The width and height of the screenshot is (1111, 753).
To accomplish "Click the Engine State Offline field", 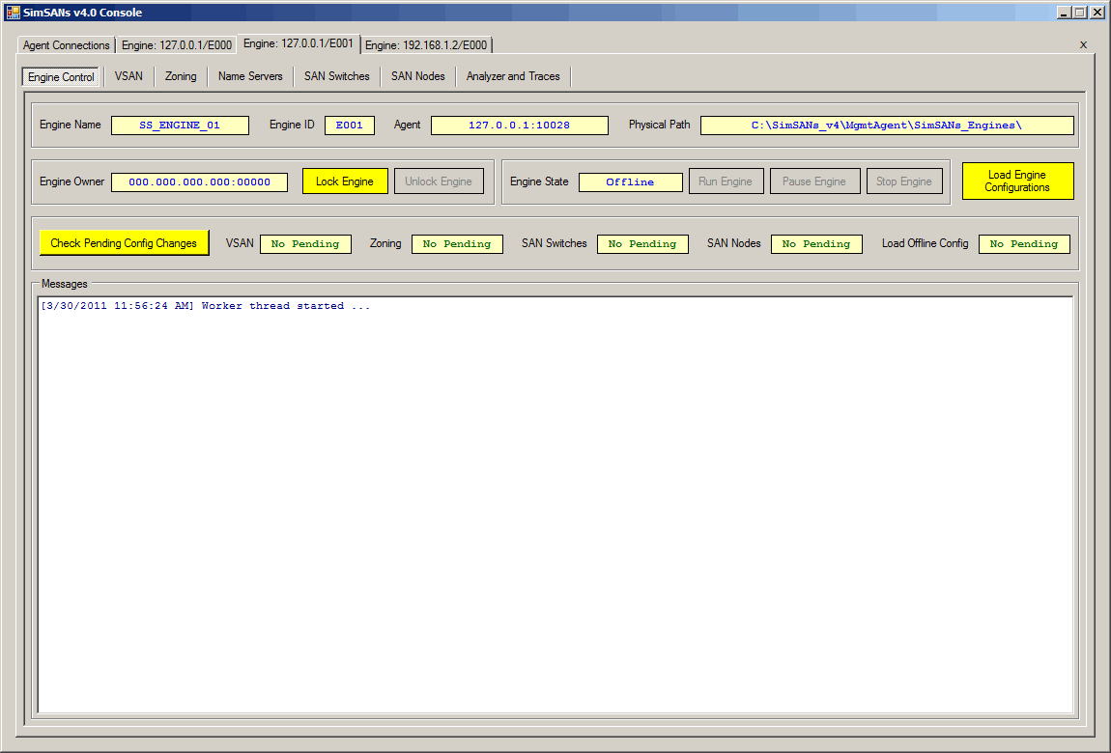I will (630, 182).
